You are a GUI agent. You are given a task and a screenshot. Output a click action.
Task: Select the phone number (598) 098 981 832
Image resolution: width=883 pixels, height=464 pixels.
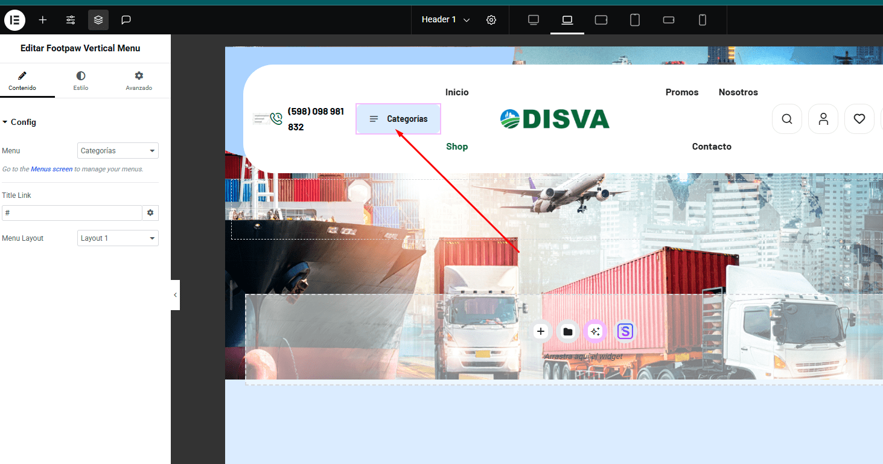coord(316,119)
